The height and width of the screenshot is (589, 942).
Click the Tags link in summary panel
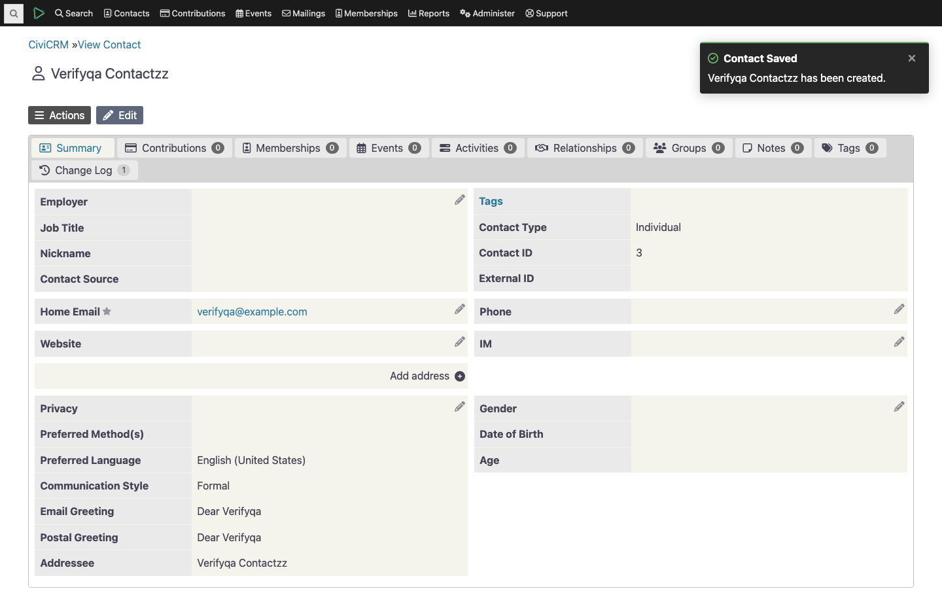tap(491, 201)
